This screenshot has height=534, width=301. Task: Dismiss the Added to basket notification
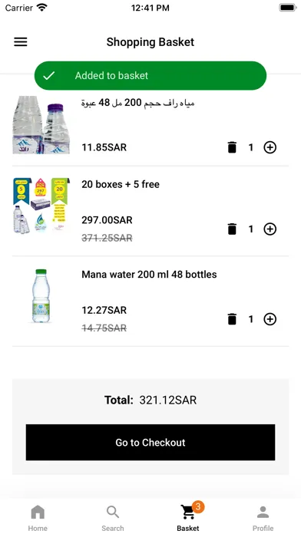(x=150, y=76)
